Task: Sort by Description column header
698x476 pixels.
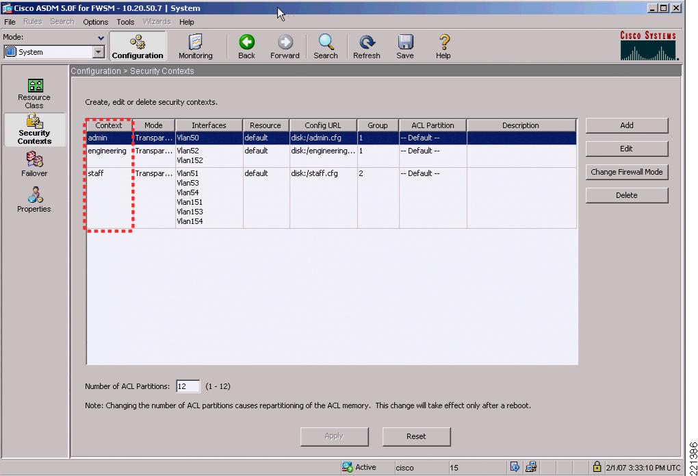Action: pos(521,125)
